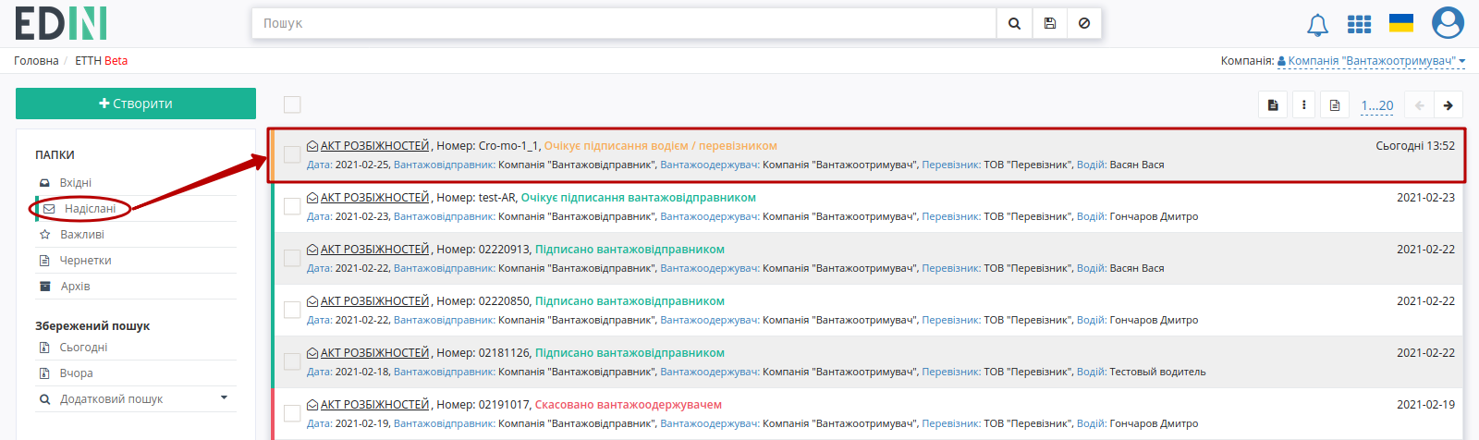Click the report sheet icon beside 1...20

click(1335, 105)
